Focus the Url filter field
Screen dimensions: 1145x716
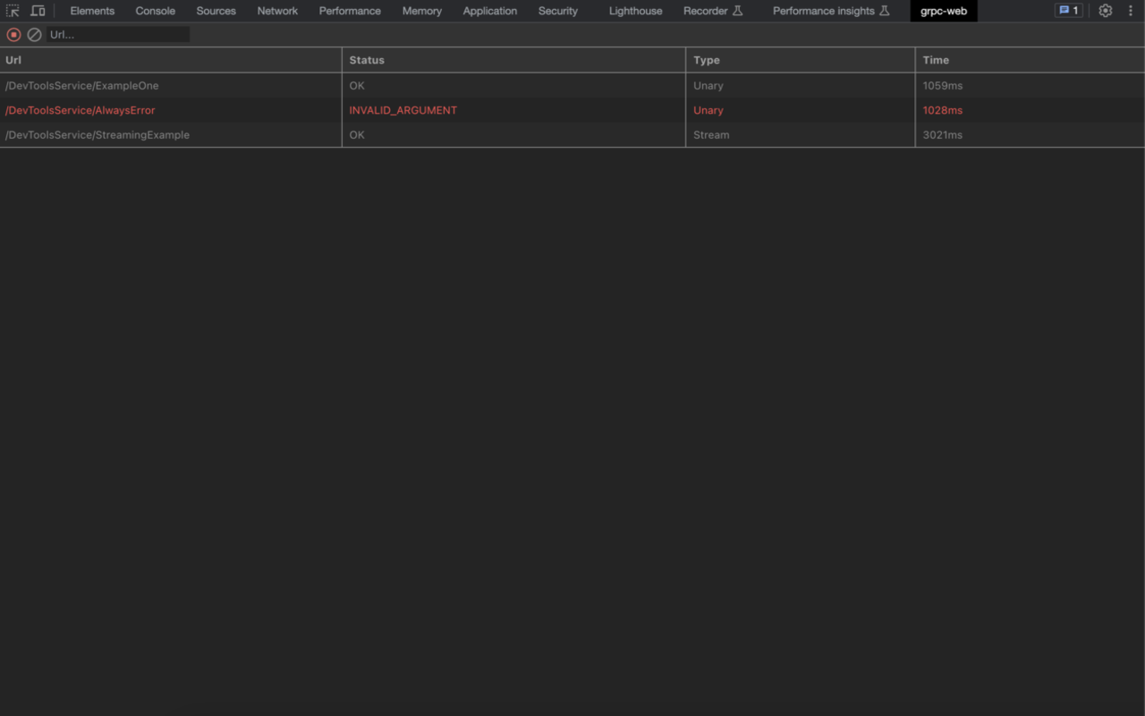click(x=118, y=35)
